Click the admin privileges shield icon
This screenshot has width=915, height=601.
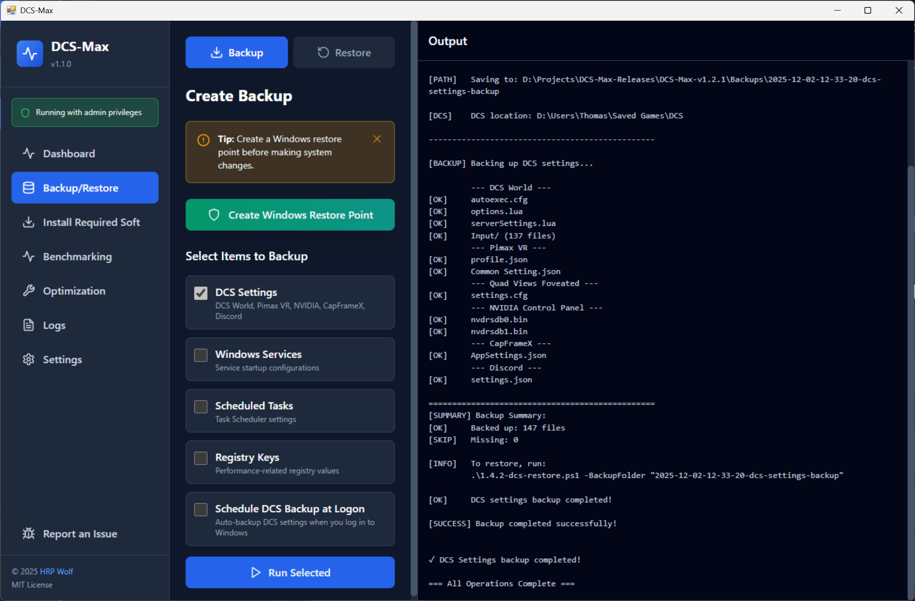(x=26, y=113)
